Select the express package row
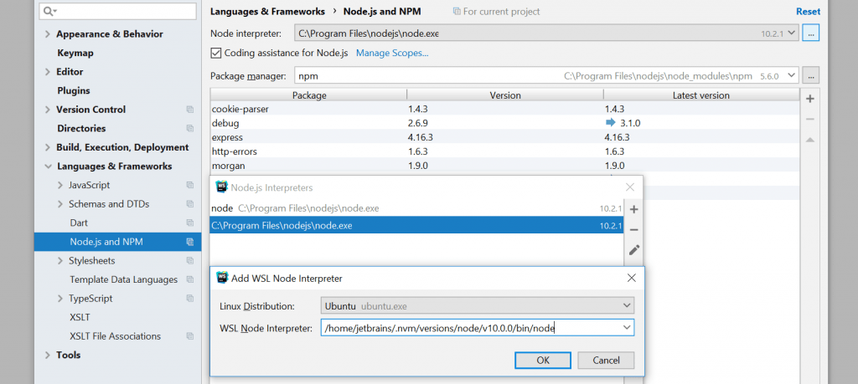The height and width of the screenshot is (384, 858). tap(505, 137)
